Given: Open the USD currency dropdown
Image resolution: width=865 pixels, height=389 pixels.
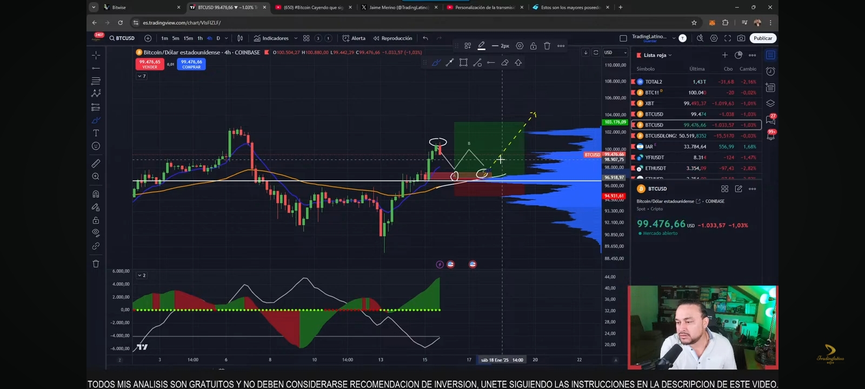Looking at the screenshot, I should [x=615, y=52].
